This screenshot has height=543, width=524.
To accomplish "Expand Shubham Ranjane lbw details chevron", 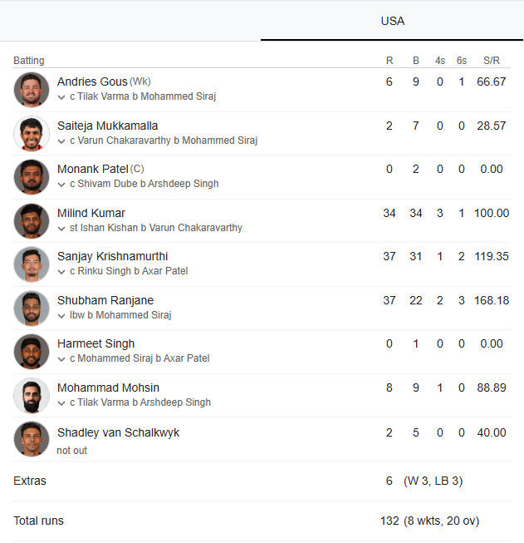I will [x=61, y=316].
